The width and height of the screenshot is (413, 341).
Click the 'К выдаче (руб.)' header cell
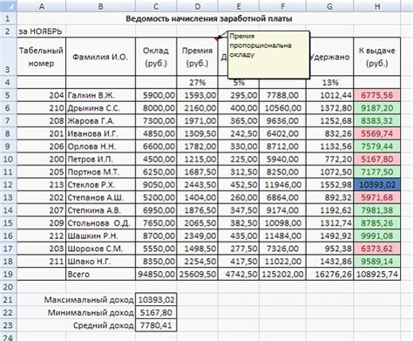(377, 57)
